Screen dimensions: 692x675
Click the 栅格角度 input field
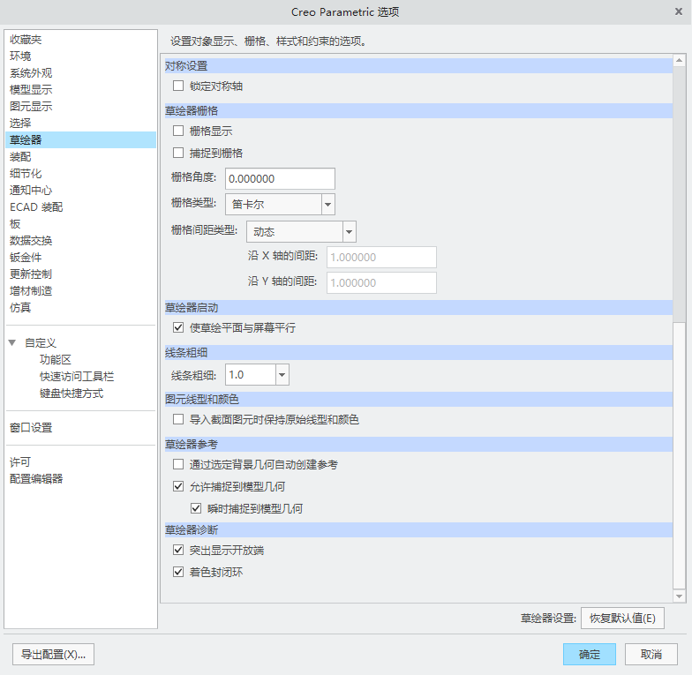(x=280, y=178)
